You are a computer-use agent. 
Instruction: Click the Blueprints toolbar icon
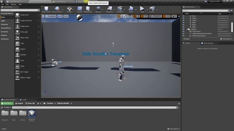point(110,9)
